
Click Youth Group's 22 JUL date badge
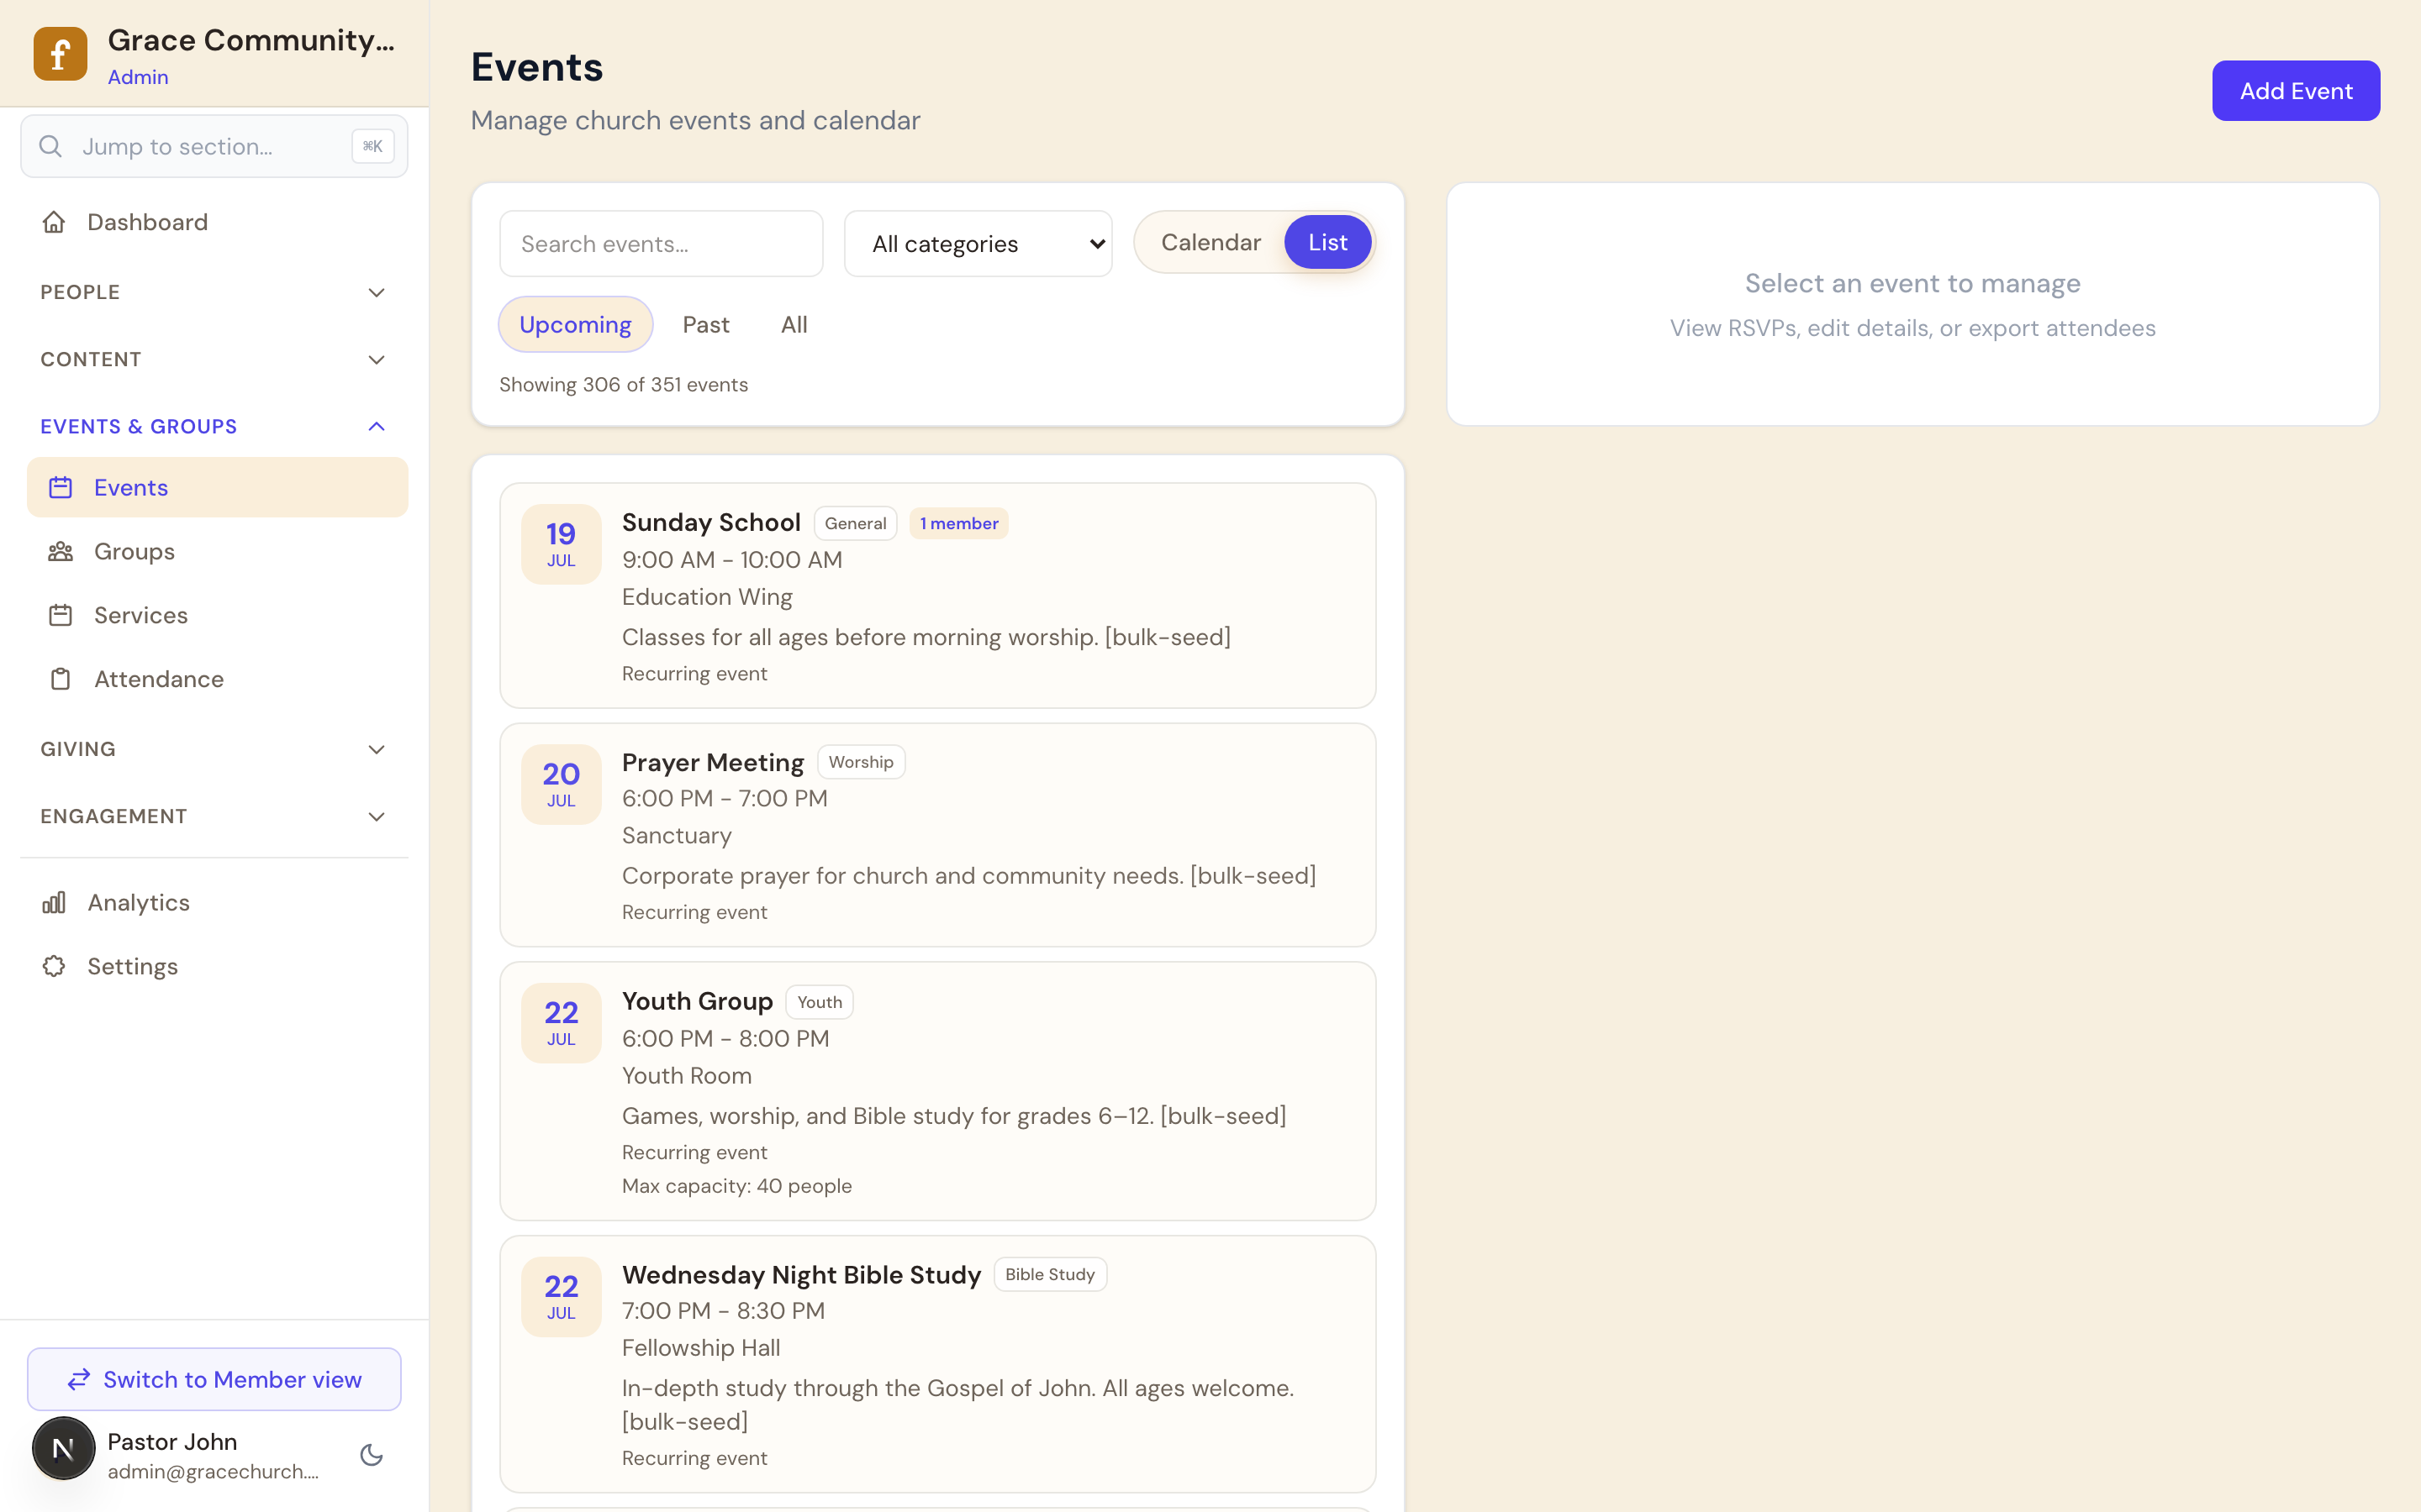[562, 1023]
